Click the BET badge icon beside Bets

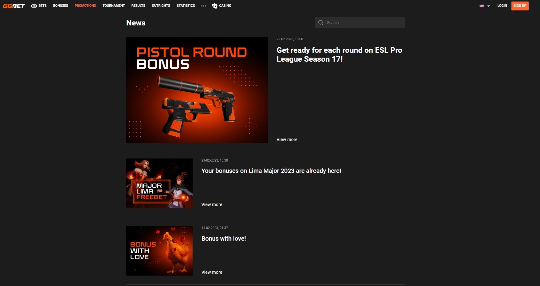34,6
